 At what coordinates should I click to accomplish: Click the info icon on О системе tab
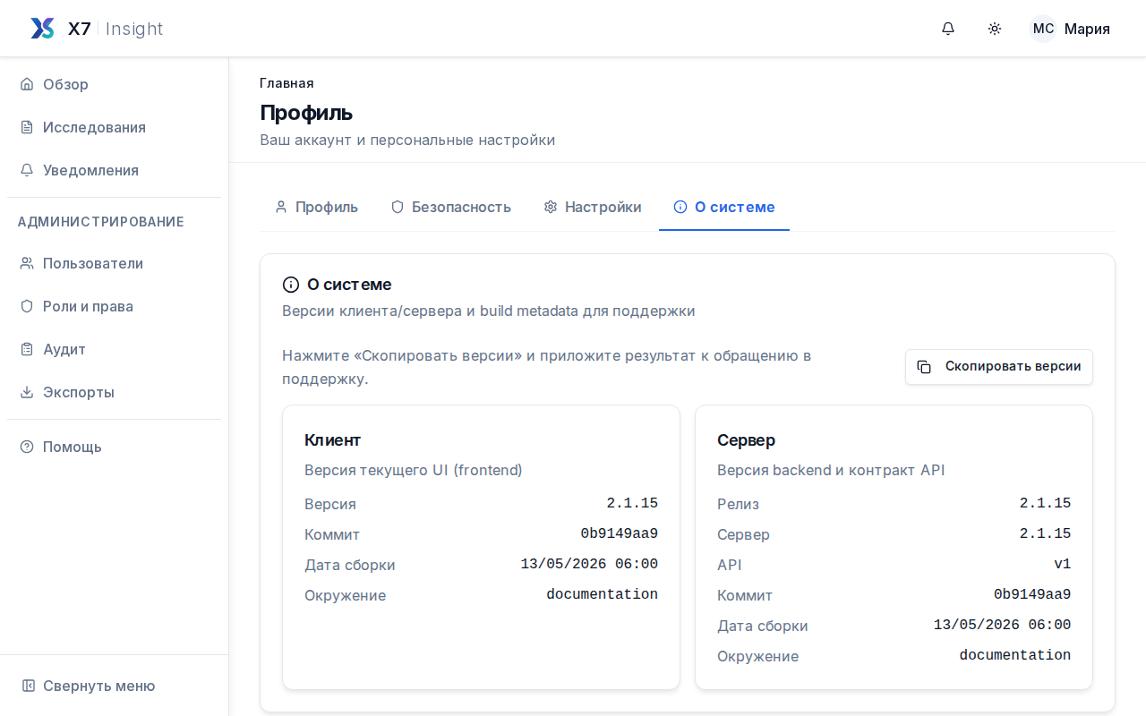click(x=680, y=207)
